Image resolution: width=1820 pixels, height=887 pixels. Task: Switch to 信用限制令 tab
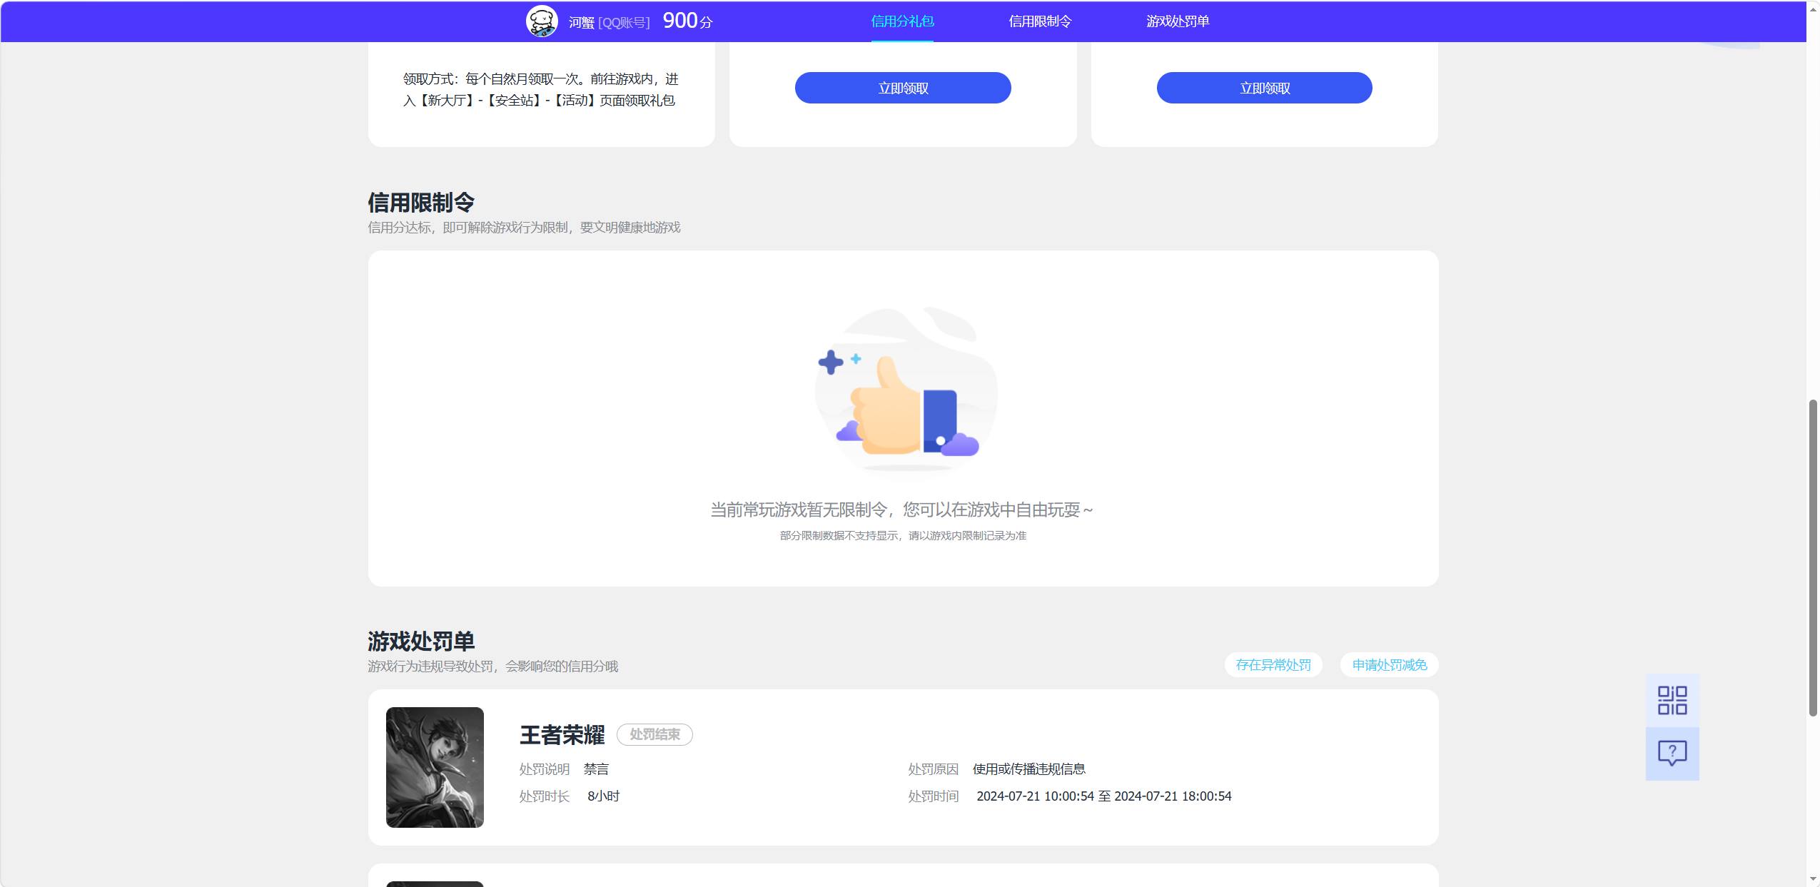click(x=1040, y=21)
